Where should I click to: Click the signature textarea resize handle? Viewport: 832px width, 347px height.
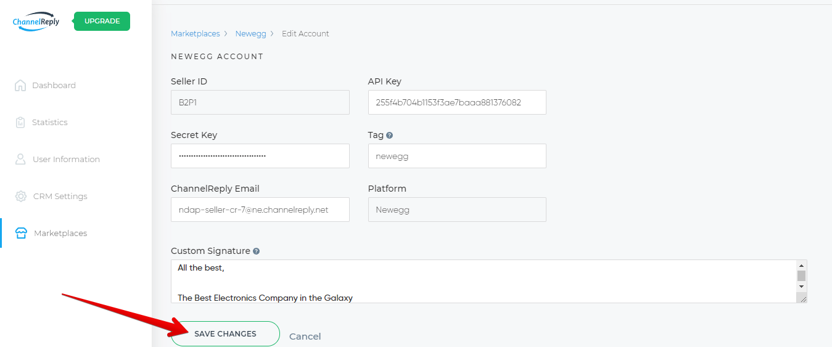pos(802,298)
